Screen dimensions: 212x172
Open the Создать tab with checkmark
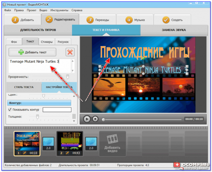(173, 20)
